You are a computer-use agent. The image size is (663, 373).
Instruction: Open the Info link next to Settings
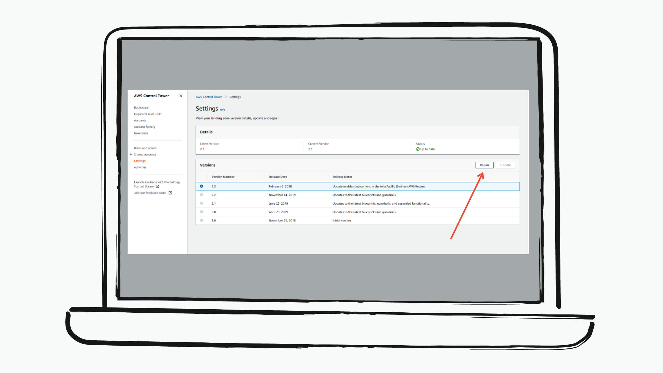click(222, 110)
